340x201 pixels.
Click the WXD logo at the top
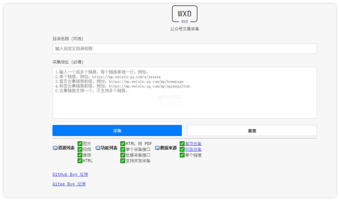(x=184, y=14)
